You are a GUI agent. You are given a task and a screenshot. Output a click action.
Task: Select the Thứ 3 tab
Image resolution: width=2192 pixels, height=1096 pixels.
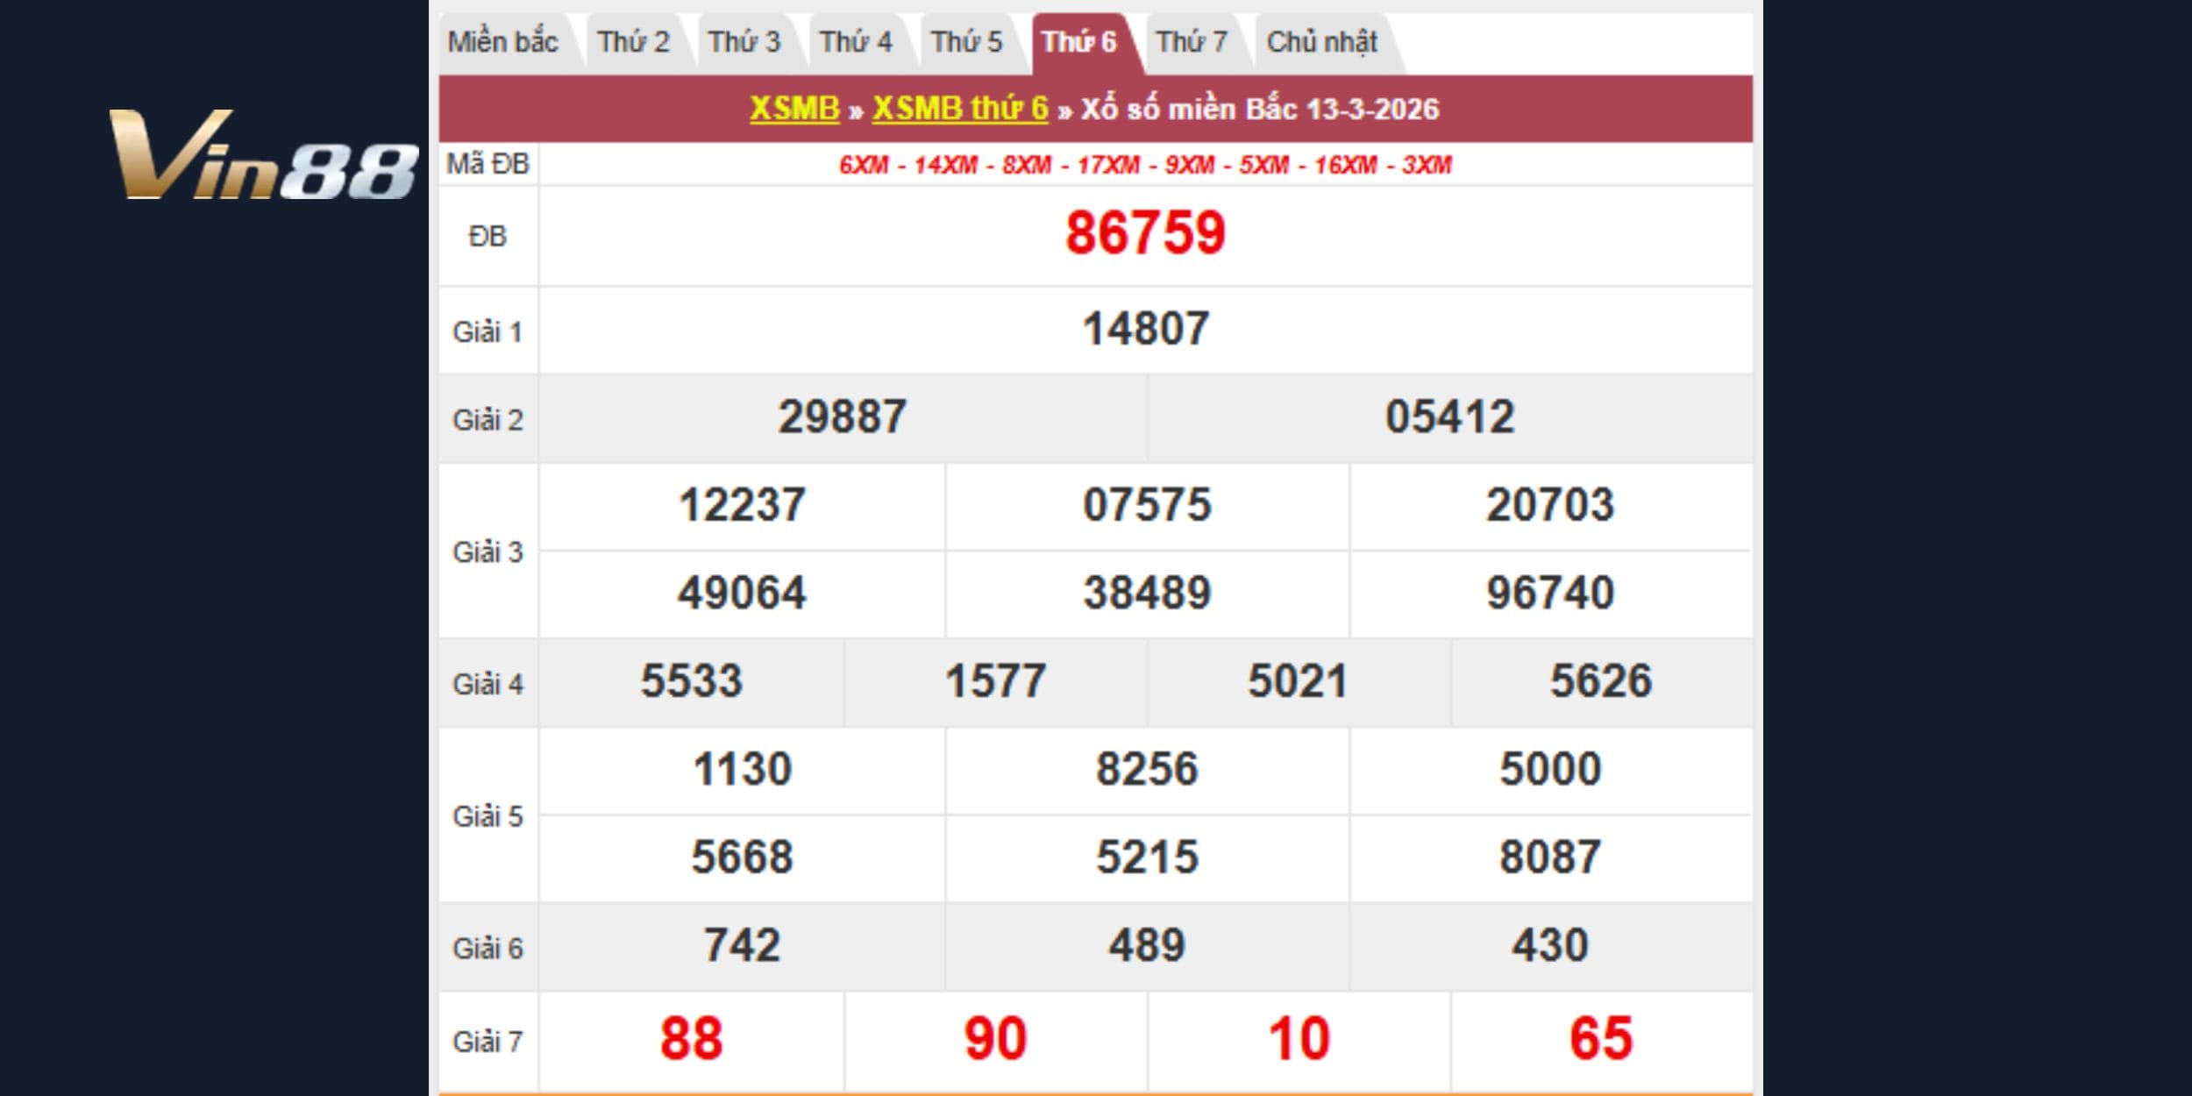(744, 42)
